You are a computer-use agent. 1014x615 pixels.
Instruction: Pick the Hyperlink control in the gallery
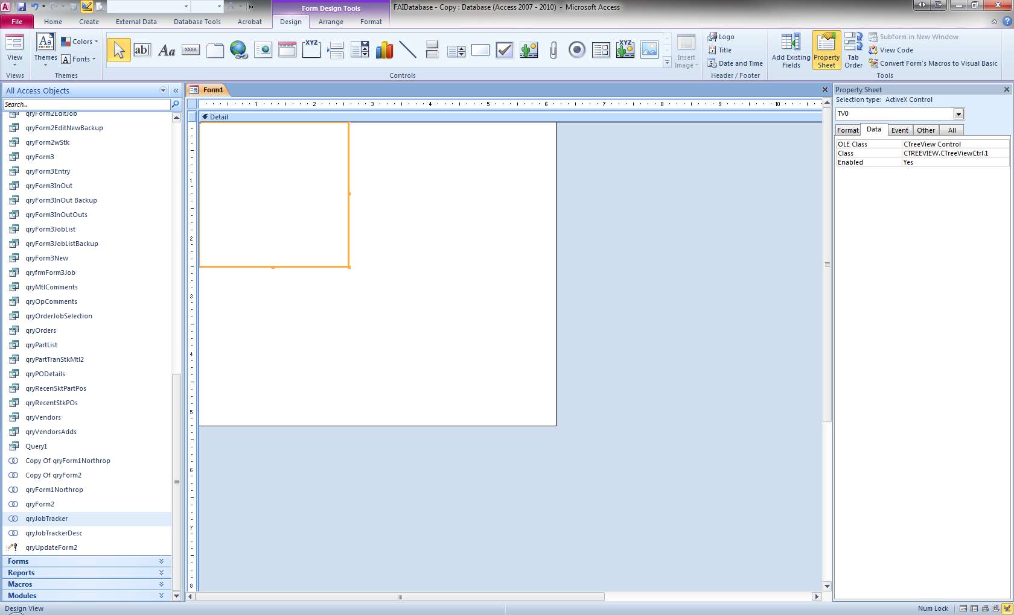tap(239, 50)
